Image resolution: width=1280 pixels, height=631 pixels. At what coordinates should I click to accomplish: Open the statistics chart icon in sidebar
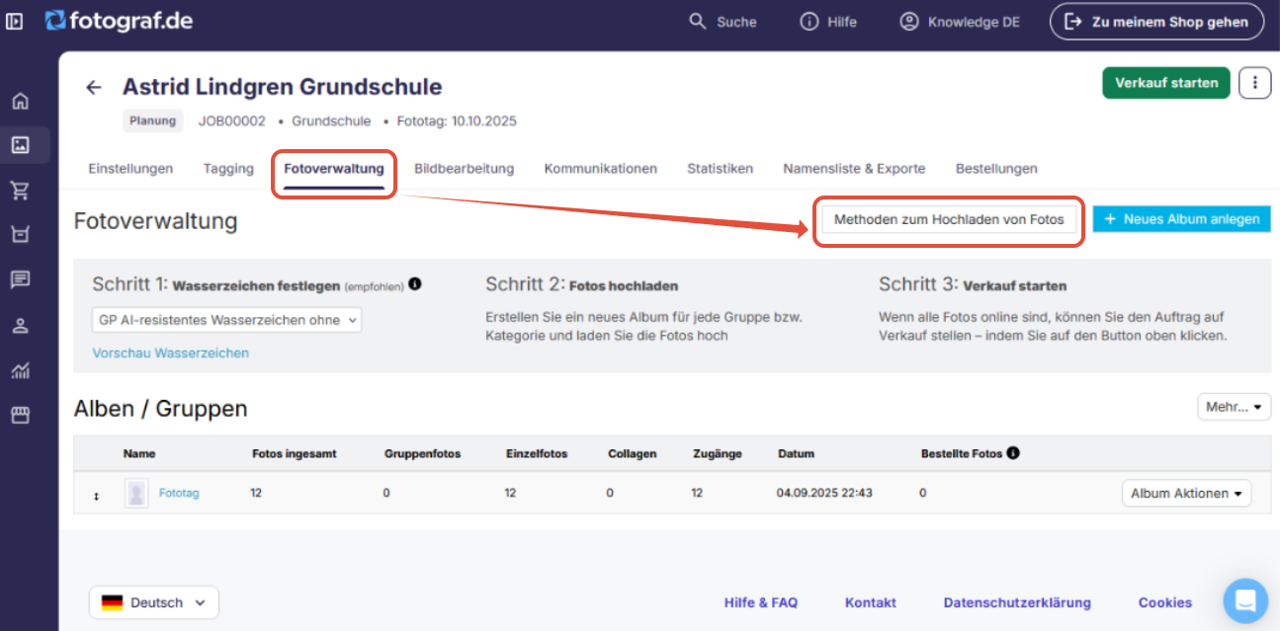tap(20, 370)
